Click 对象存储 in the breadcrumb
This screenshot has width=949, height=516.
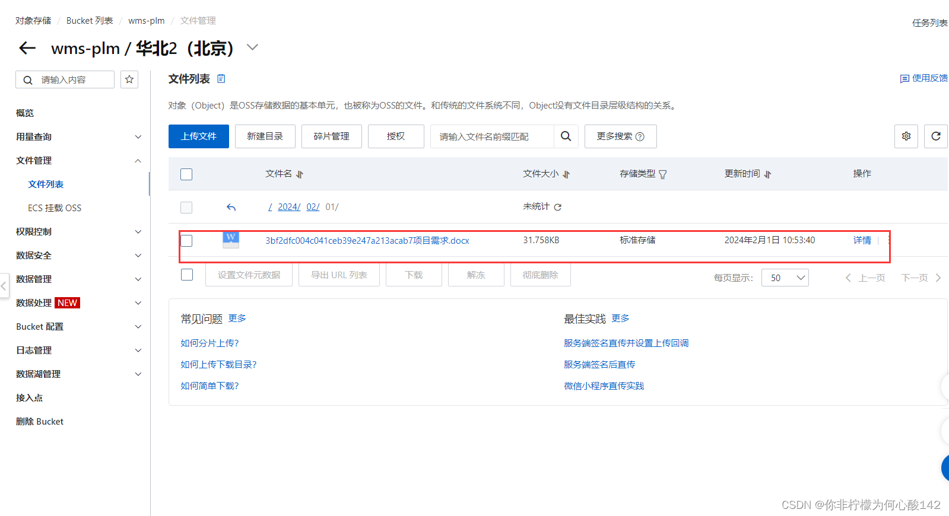pos(33,21)
